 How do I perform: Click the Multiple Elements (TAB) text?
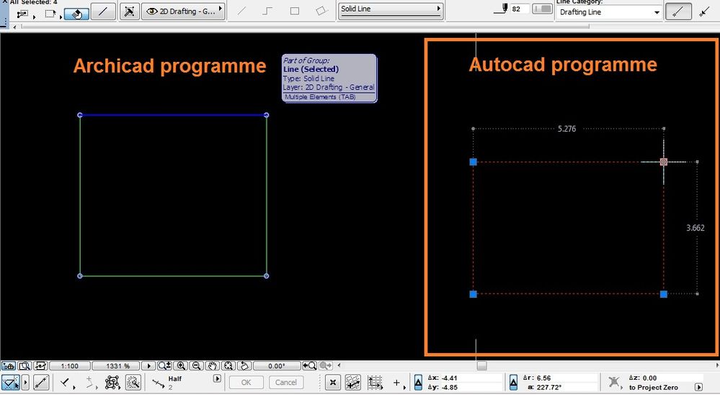point(320,96)
